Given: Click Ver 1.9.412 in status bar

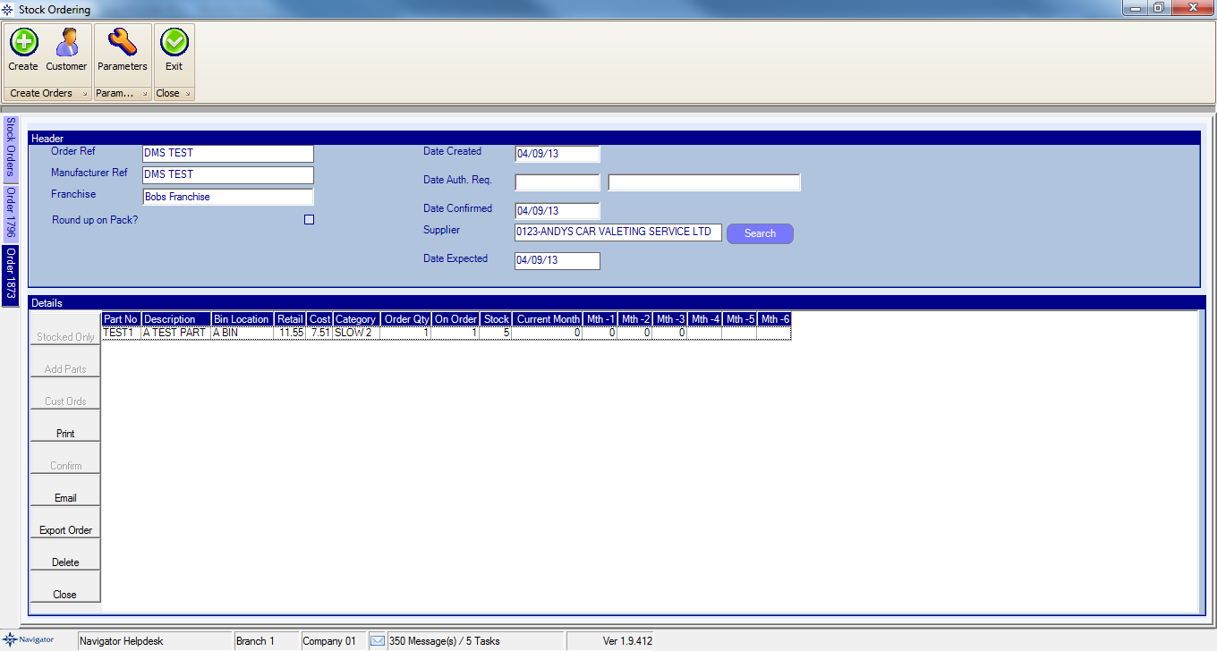Looking at the screenshot, I should (627, 641).
